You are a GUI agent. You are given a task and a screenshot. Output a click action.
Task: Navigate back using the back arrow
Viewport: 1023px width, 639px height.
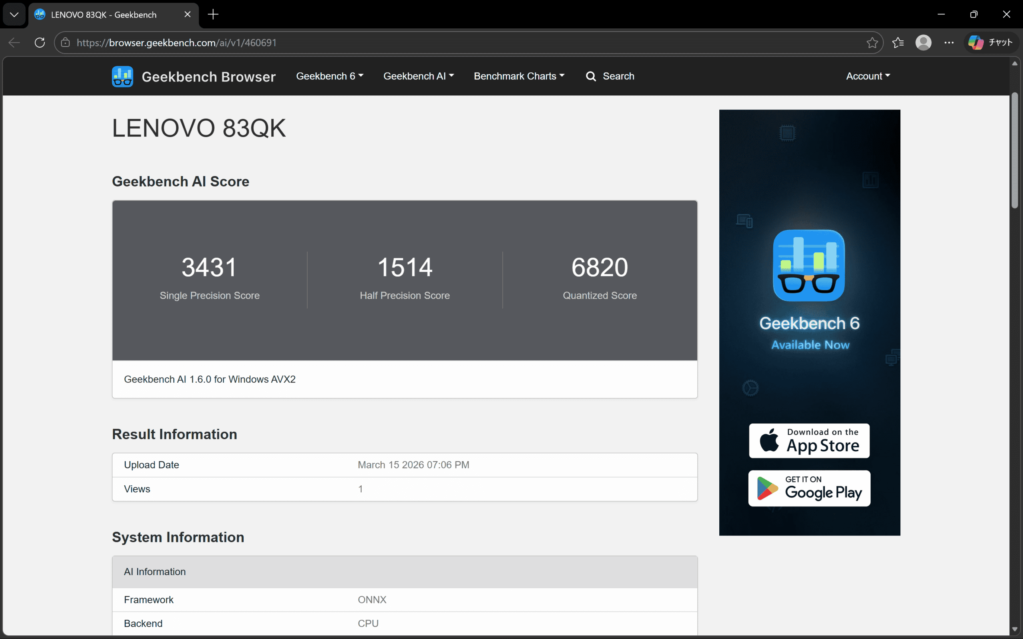click(14, 42)
